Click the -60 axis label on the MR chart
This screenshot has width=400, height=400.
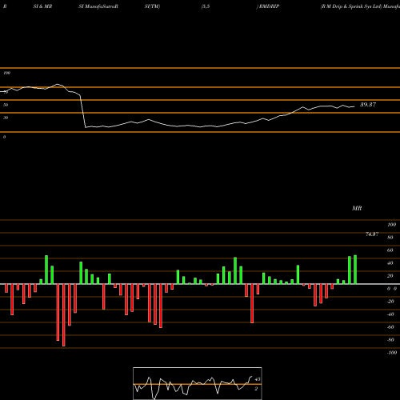coord(390,327)
